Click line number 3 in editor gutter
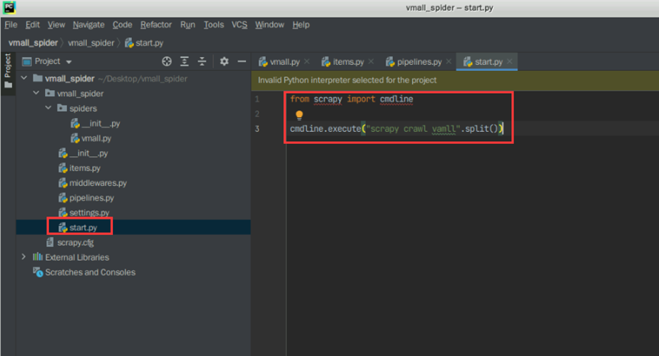Image resolution: width=659 pixels, height=356 pixels. [258, 129]
